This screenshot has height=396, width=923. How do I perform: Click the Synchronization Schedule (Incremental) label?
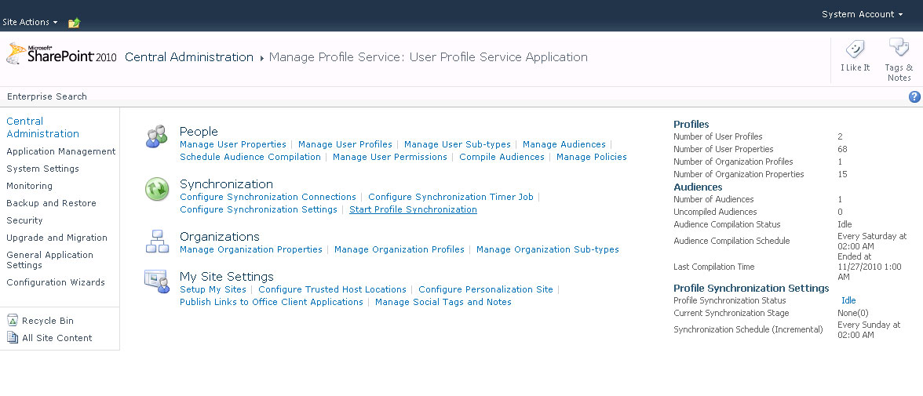[x=748, y=329]
